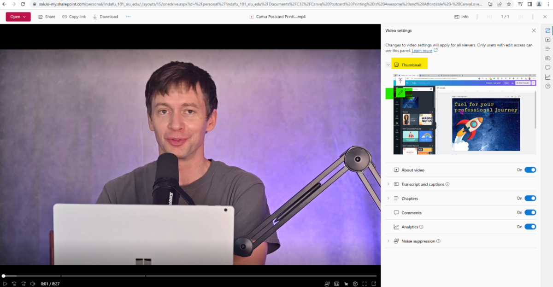Expand the Noise suppression settings

388,240
